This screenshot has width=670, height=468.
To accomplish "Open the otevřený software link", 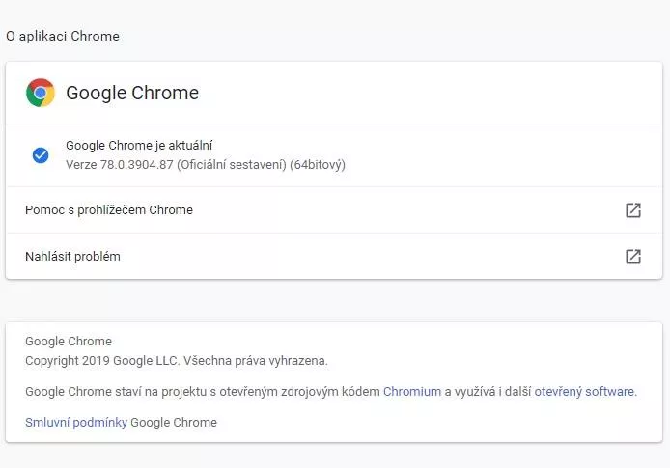I will (x=585, y=391).
